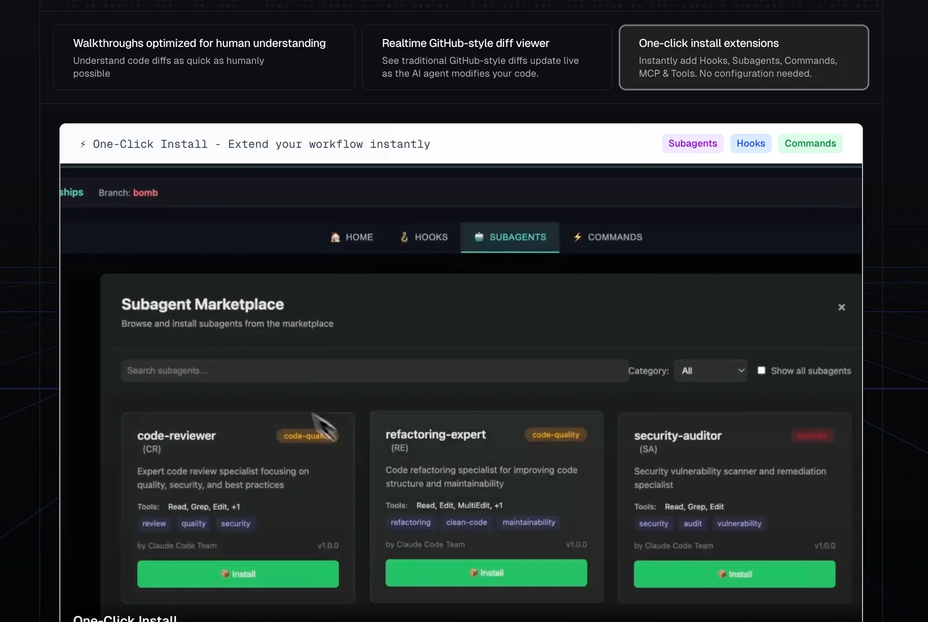Click the package icon on refactoring-expert Install
The image size is (928, 622).
474,573
